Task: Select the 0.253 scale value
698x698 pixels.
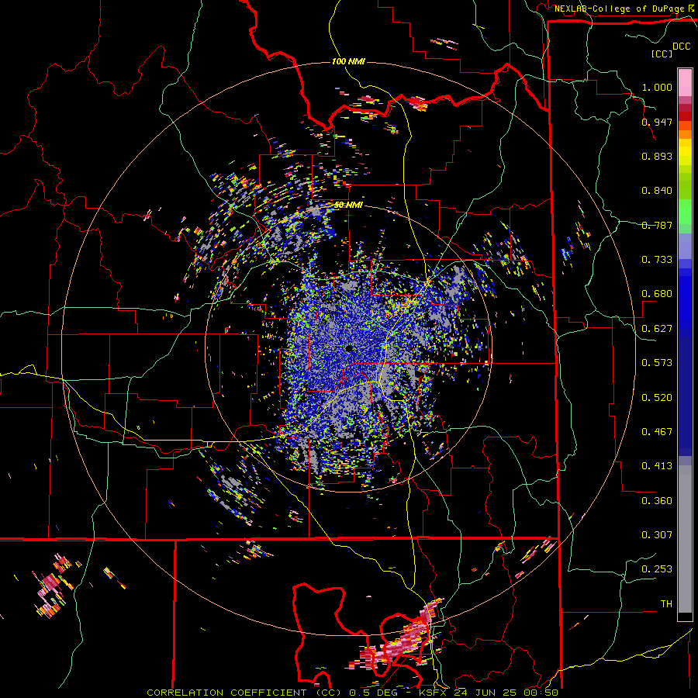Action: tap(657, 569)
